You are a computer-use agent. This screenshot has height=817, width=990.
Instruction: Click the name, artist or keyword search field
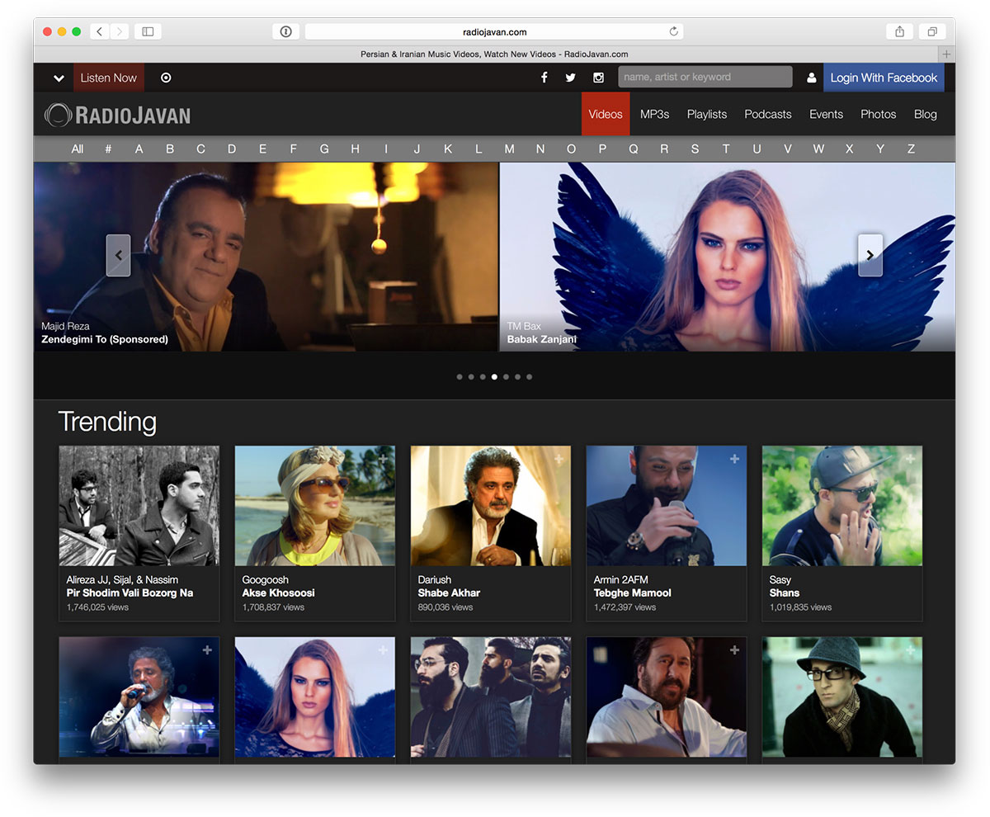[x=705, y=77]
